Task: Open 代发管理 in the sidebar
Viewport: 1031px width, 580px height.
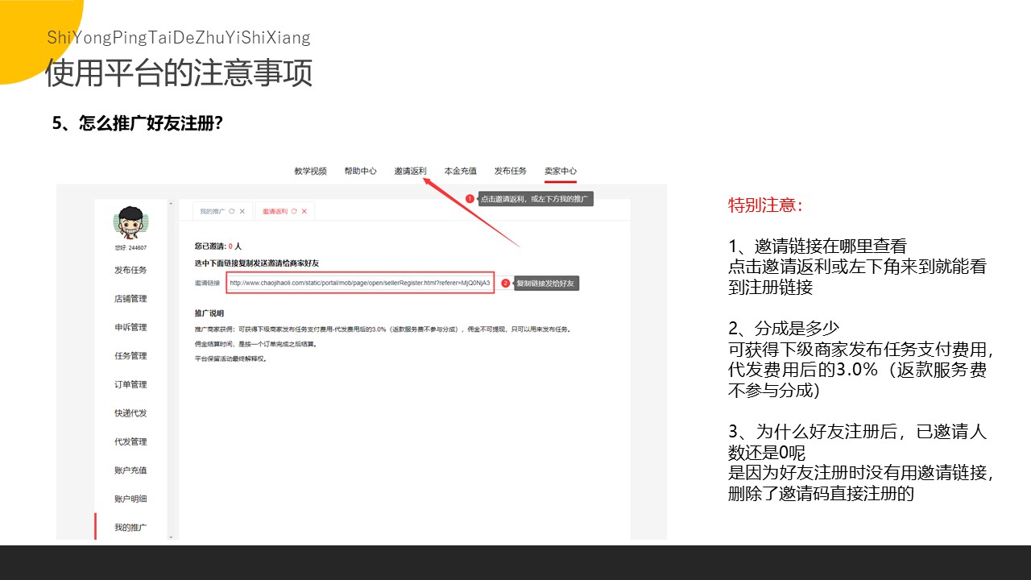Action: (x=130, y=441)
